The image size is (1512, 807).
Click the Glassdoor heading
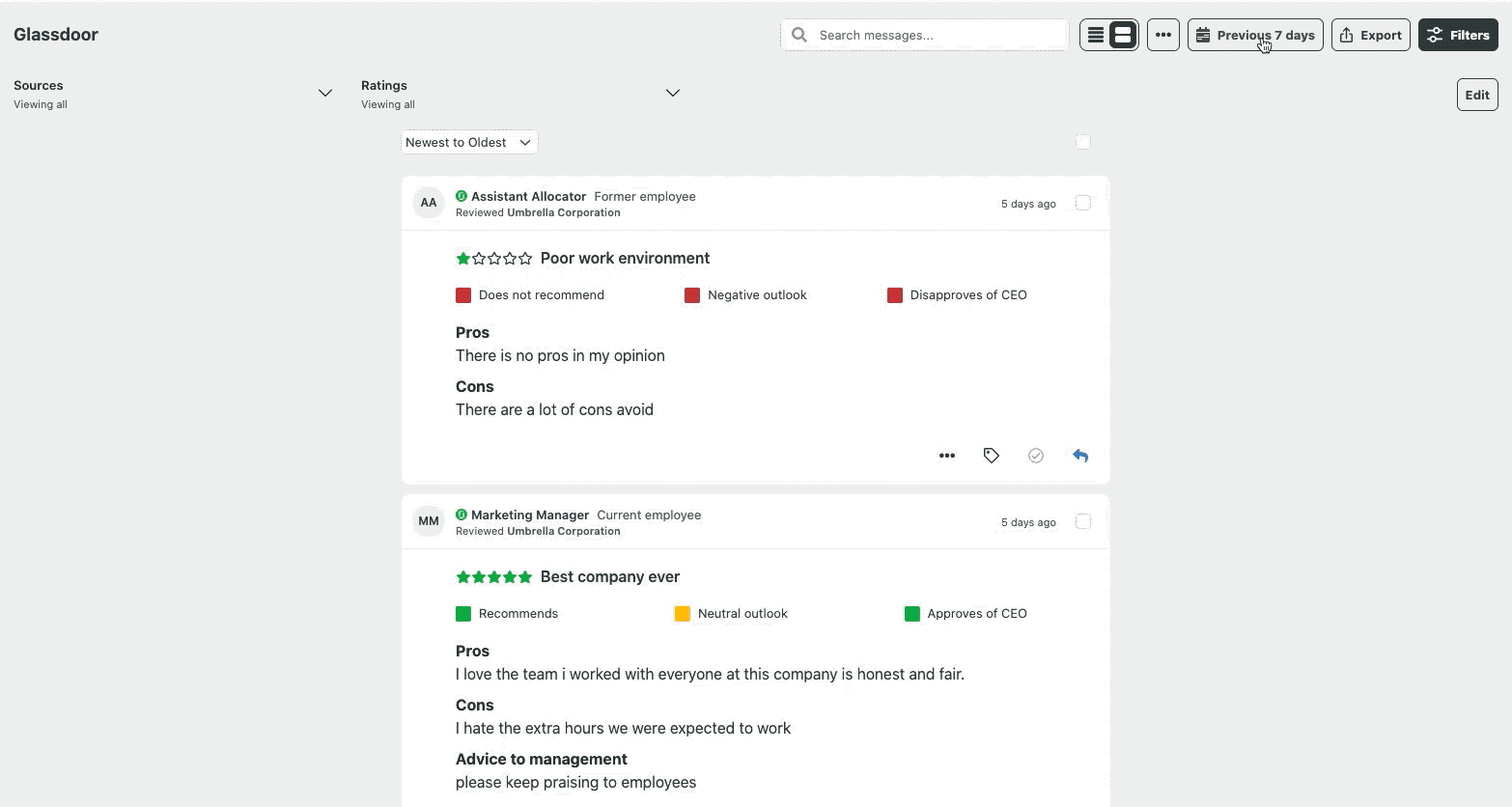[55, 34]
